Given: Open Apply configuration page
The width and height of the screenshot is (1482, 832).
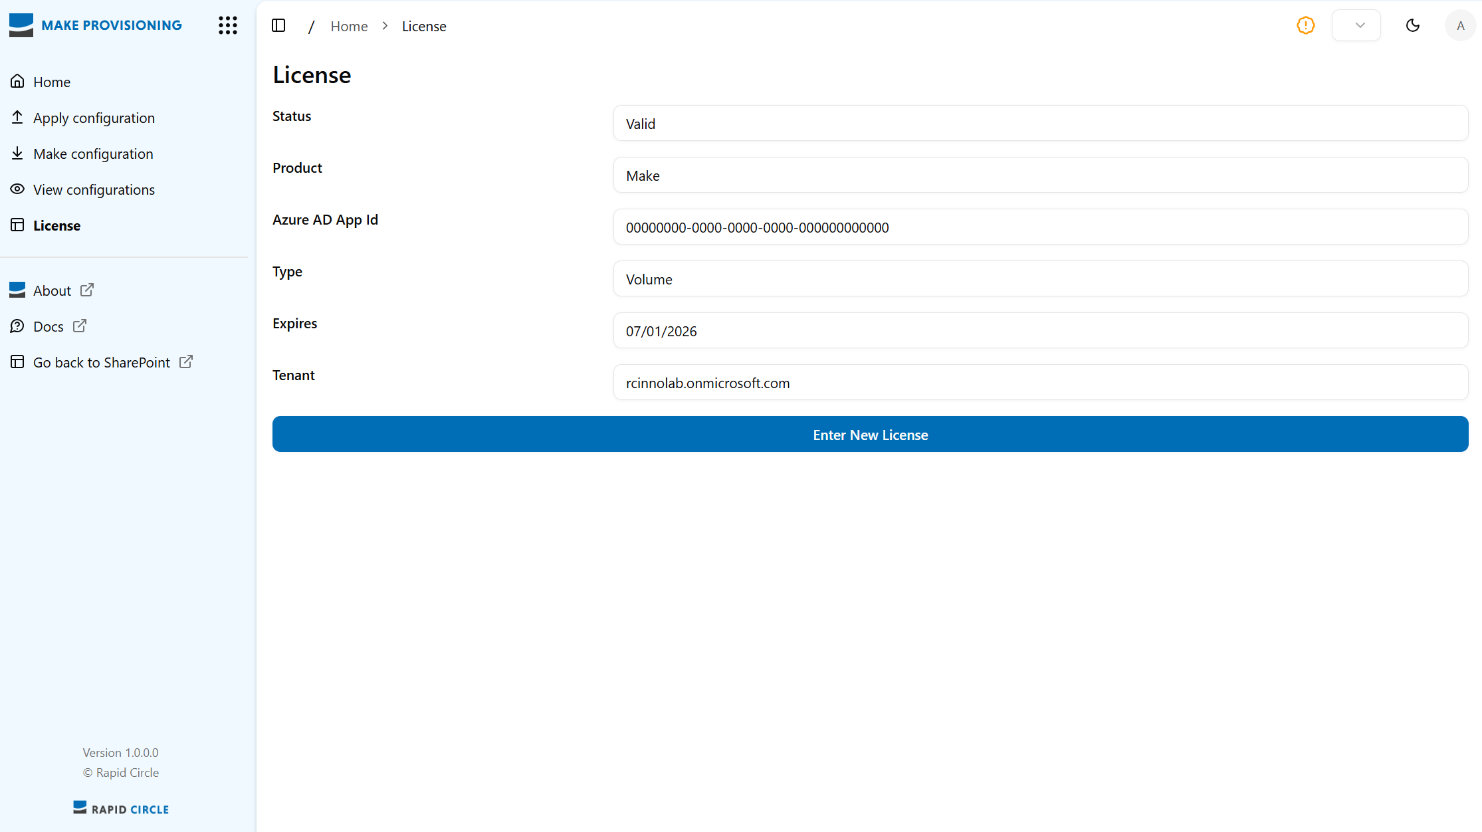Looking at the screenshot, I should tap(94, 118).
